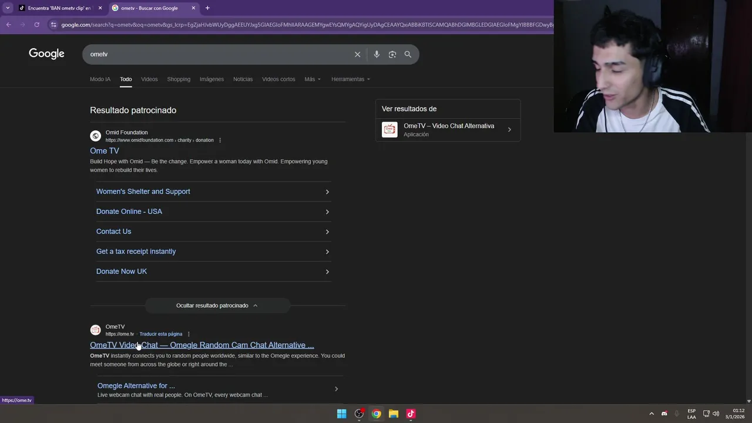Click chevron beside Donate Online - USA
This screenshot has width=752, height=423.
(327, 211)
